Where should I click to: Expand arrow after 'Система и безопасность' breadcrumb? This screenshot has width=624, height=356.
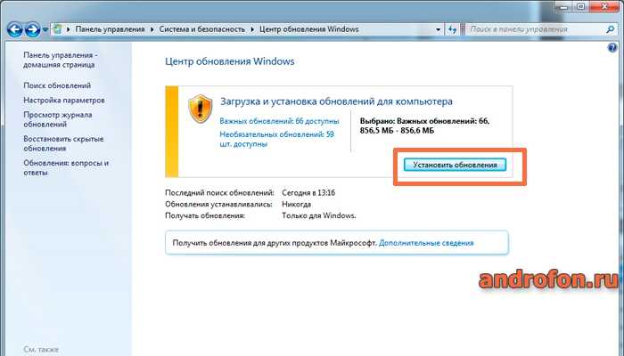(x=252, y=29)
